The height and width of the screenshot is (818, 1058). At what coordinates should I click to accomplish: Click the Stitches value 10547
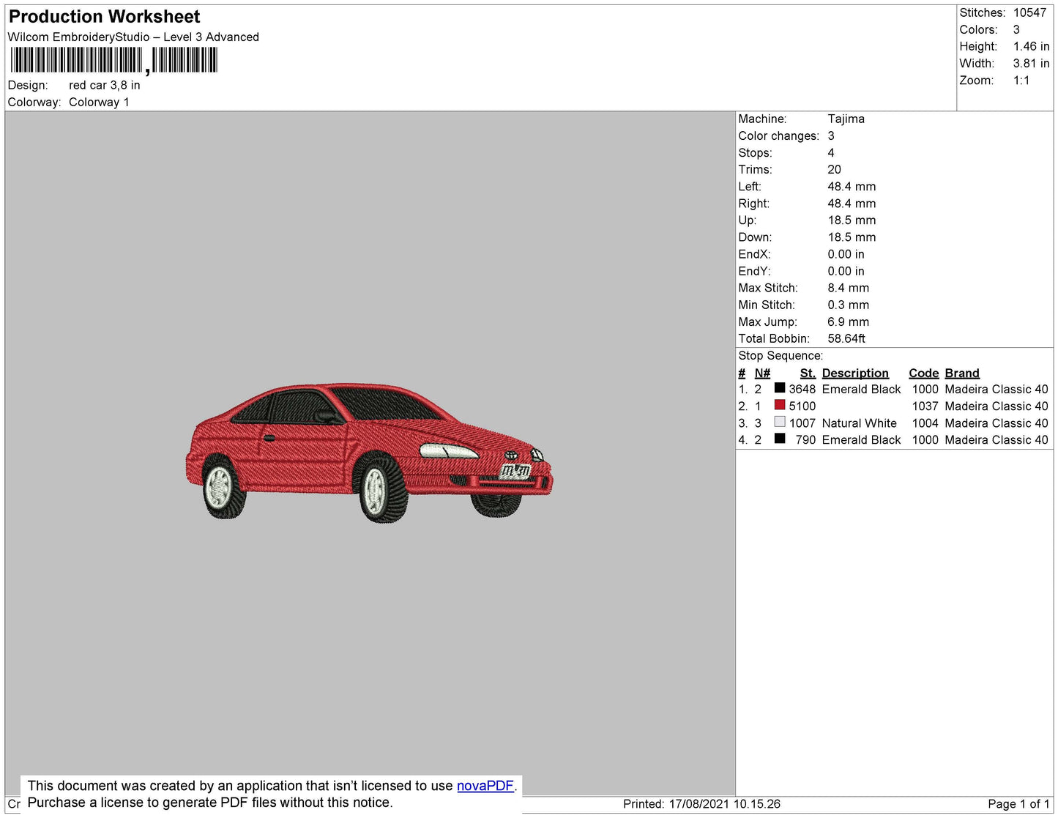1029,13
